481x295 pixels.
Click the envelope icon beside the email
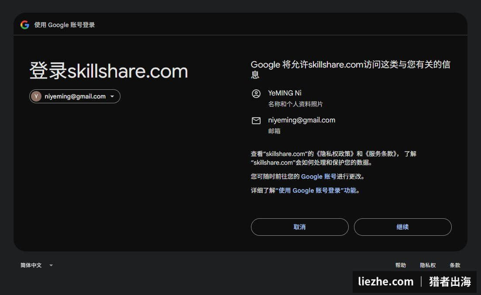point(256,121)
